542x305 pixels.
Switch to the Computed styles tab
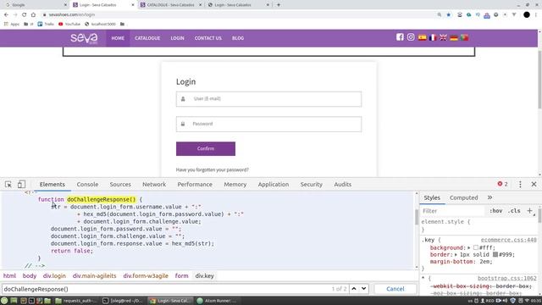coord(463,197)
